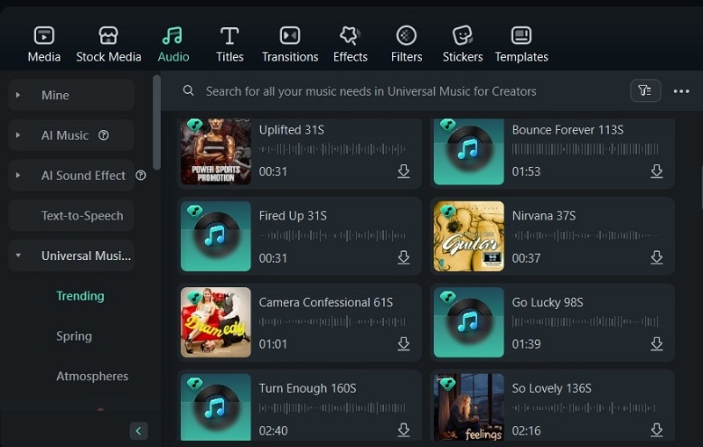703x447 pixels.
Task: Open the filter options button
Action: tap(645, 91)
